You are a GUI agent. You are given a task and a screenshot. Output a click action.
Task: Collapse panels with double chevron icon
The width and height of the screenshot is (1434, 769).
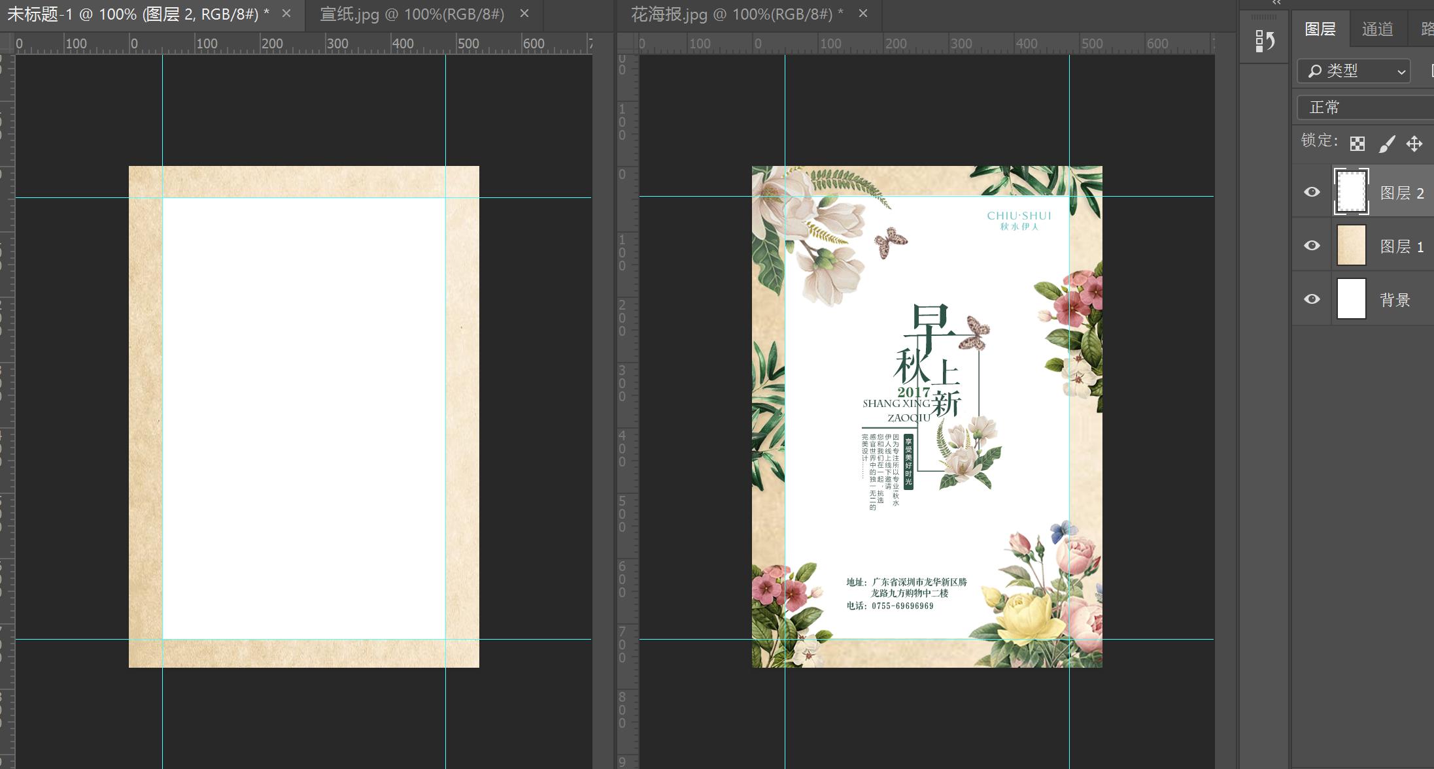[1276, 3]
